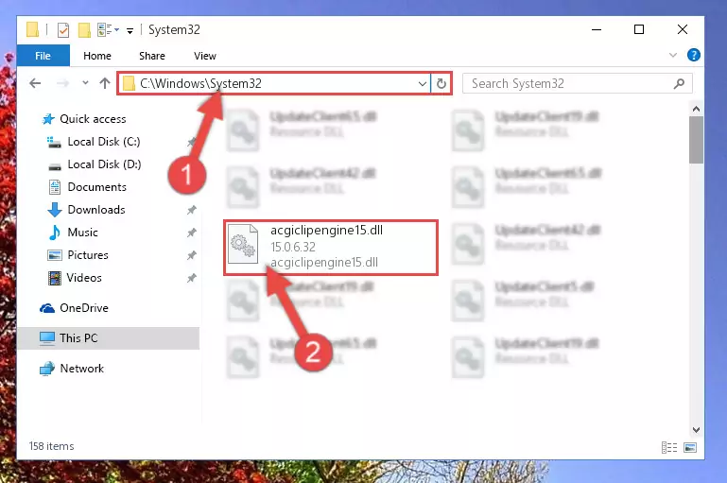The image size is (727, 483).
Task: Open Music in the sidebar
Action: [x=73, y=233]
